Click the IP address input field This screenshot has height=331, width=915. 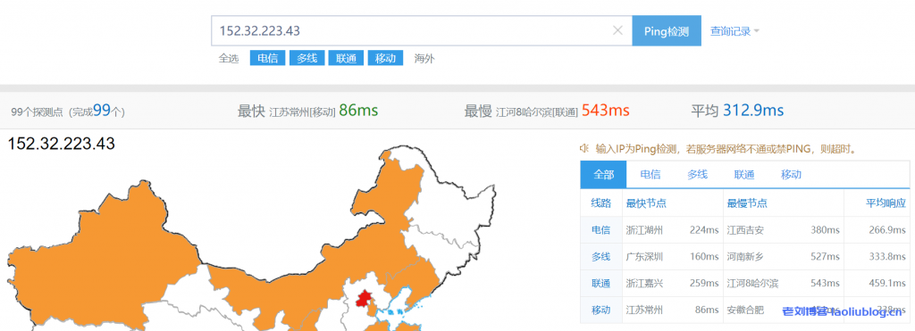pyautogui.click(x=422, y=31)
